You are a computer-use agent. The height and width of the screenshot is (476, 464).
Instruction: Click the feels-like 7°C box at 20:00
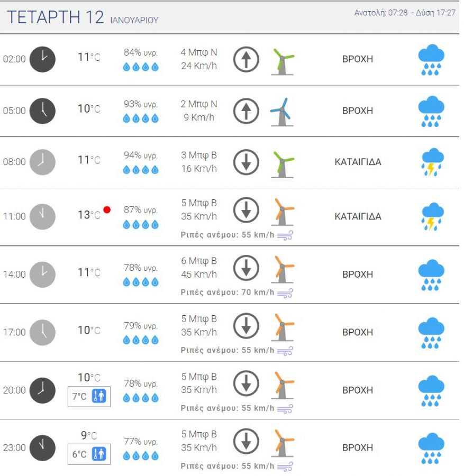click(x=89, y=396)
